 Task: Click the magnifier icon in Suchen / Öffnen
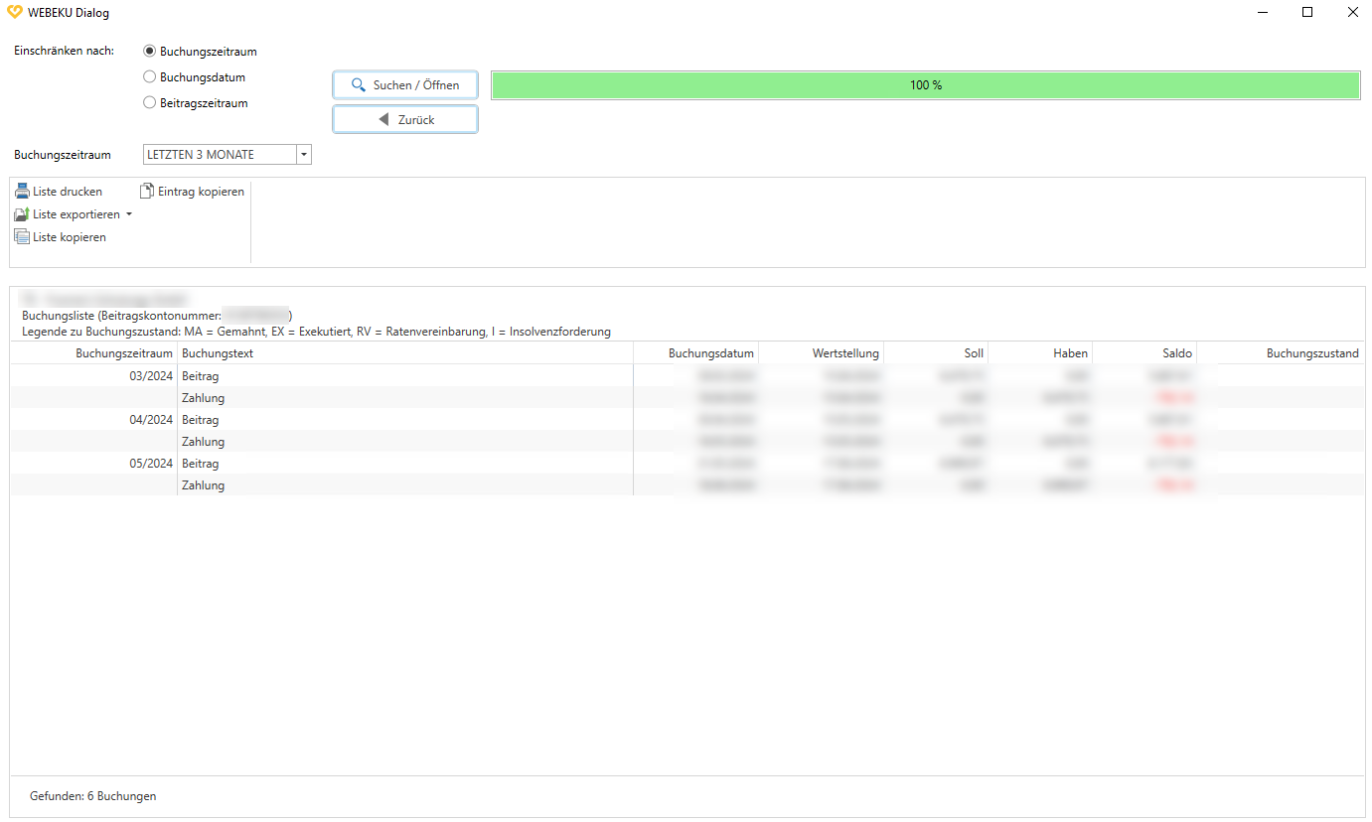coord(360,84)
